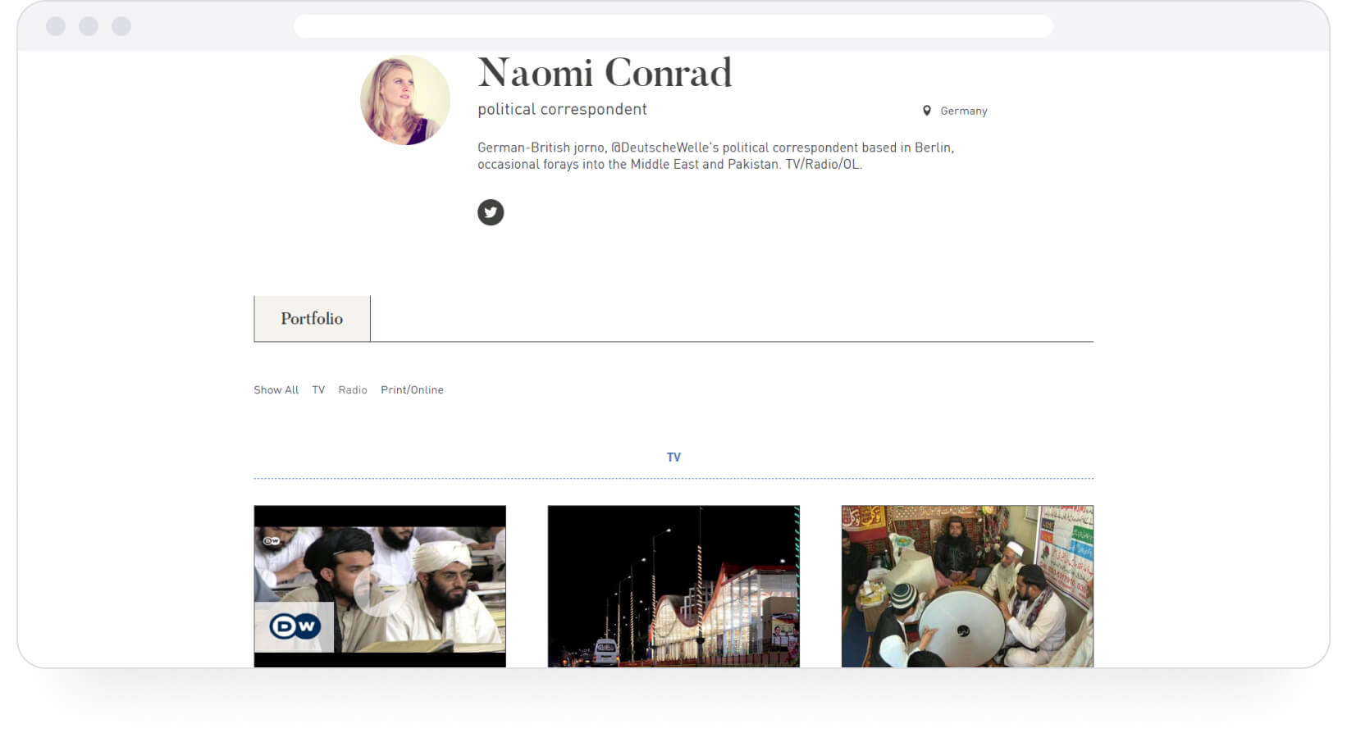Select the Show All filter

point(276,390)
